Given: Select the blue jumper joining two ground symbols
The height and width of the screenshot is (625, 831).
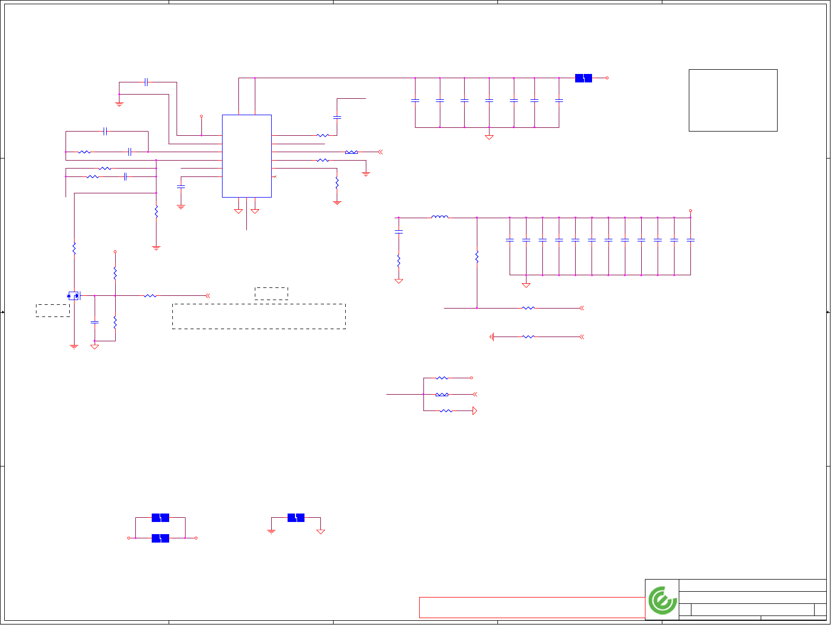Looking at the screenshot, I should [296, 518].
